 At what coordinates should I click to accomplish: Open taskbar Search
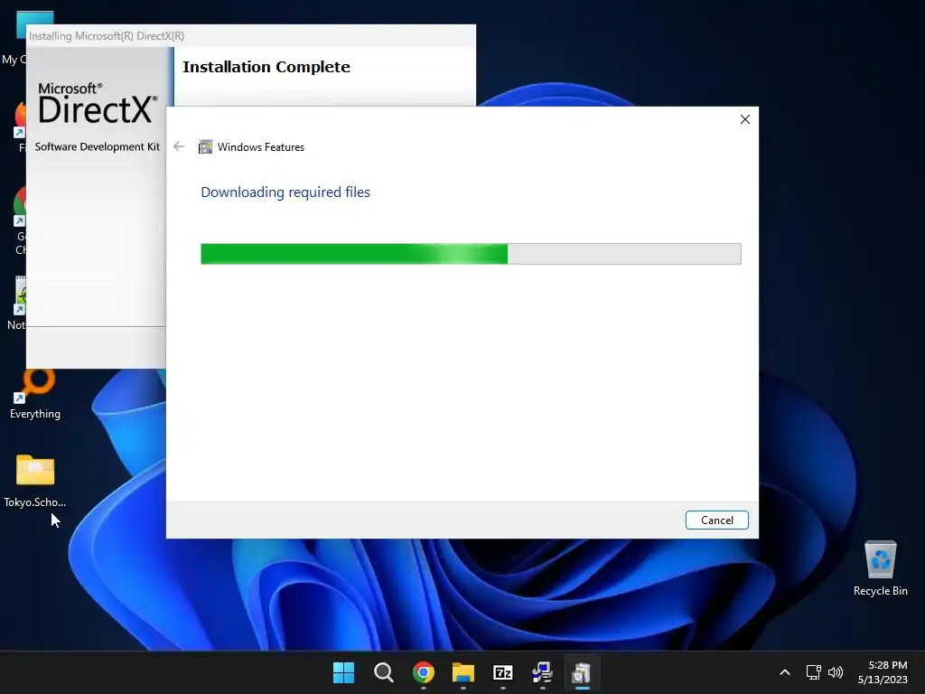tap(383, 672)
